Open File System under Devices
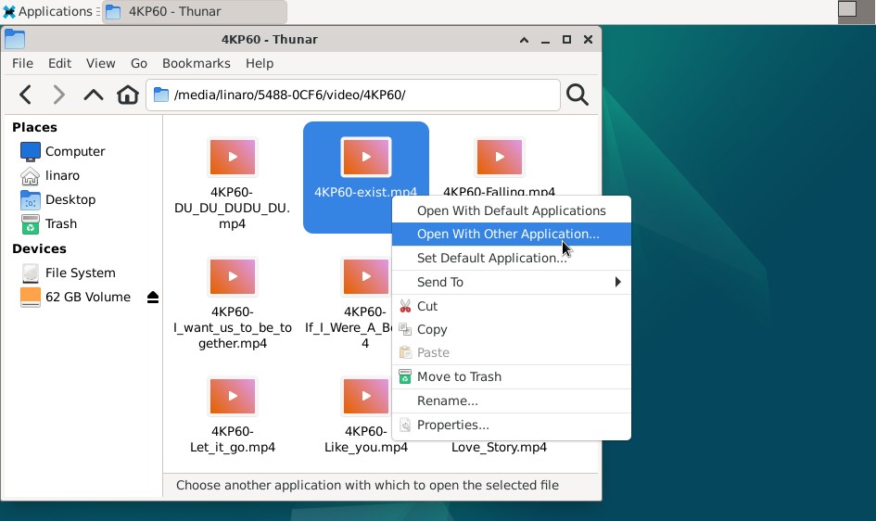 point(80,273)
